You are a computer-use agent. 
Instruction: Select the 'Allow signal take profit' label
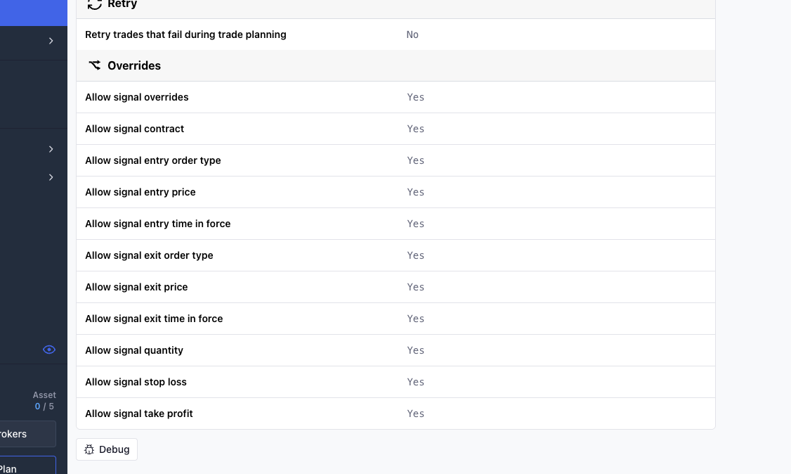139,414
